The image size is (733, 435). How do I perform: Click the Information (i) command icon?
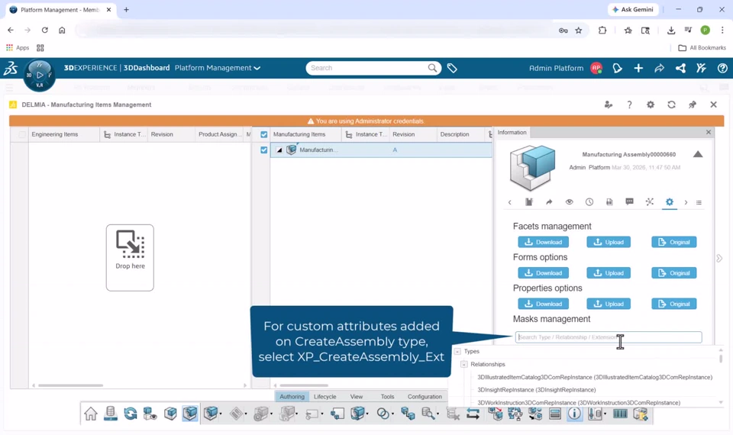(574, 414)
